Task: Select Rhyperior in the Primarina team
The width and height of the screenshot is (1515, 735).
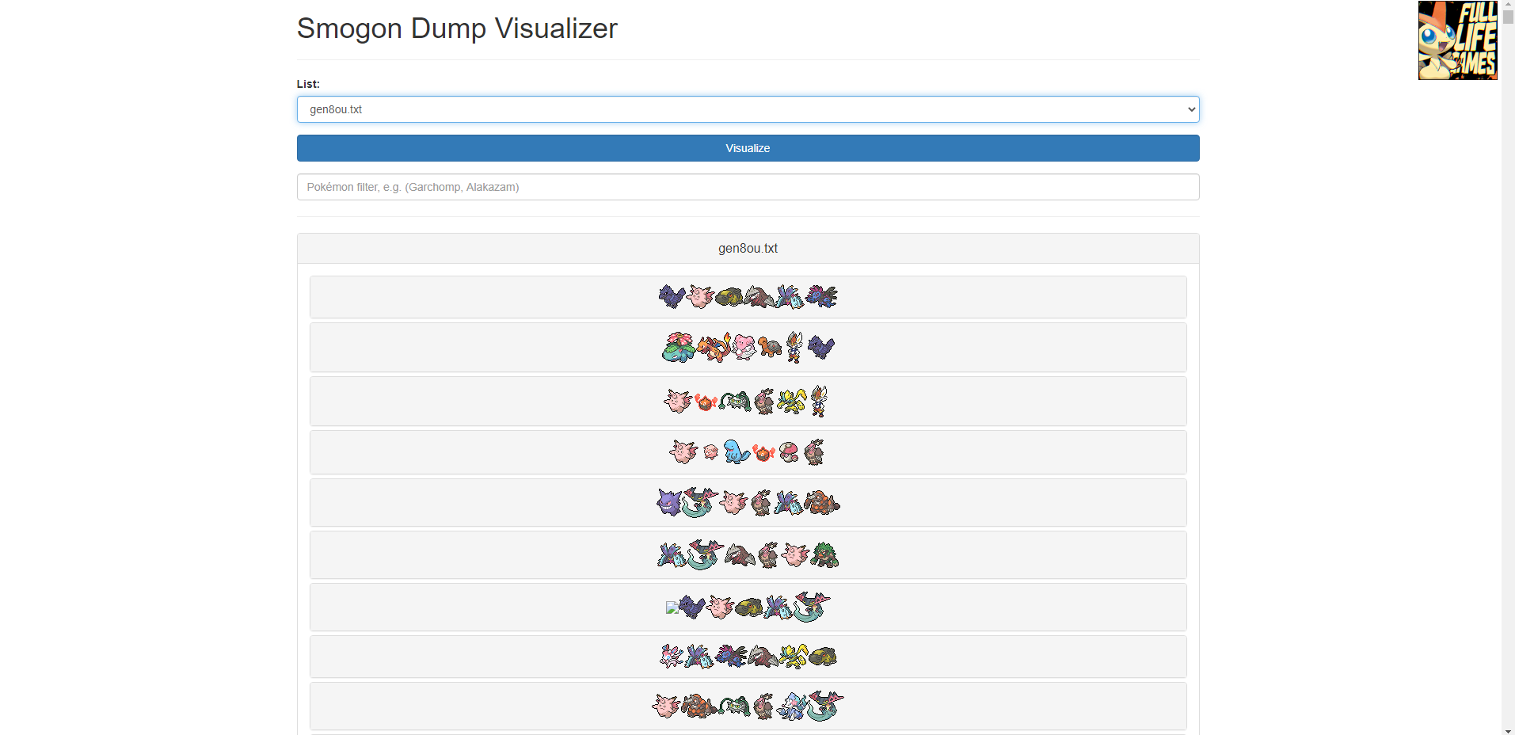Action: tap(699, 706)
